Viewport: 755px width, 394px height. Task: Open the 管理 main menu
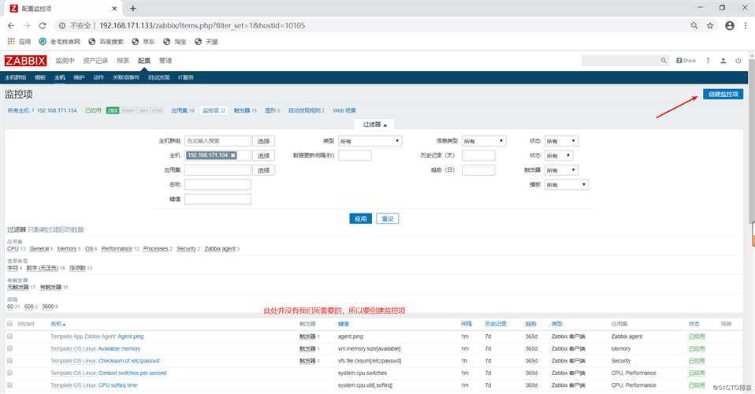click(x=166, y=61)
